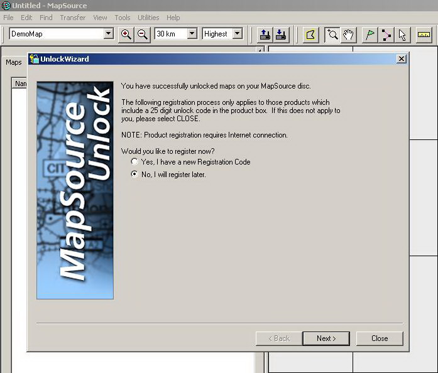Open the View menu

(x=100, y=18)
